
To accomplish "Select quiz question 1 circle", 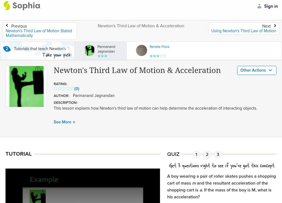I will pos(196,154).
